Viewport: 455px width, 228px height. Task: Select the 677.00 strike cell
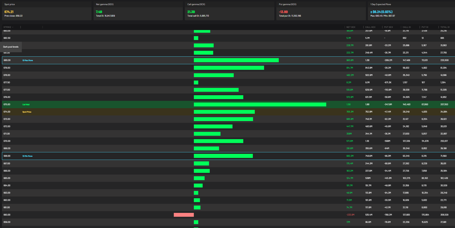tap(6, 90)
